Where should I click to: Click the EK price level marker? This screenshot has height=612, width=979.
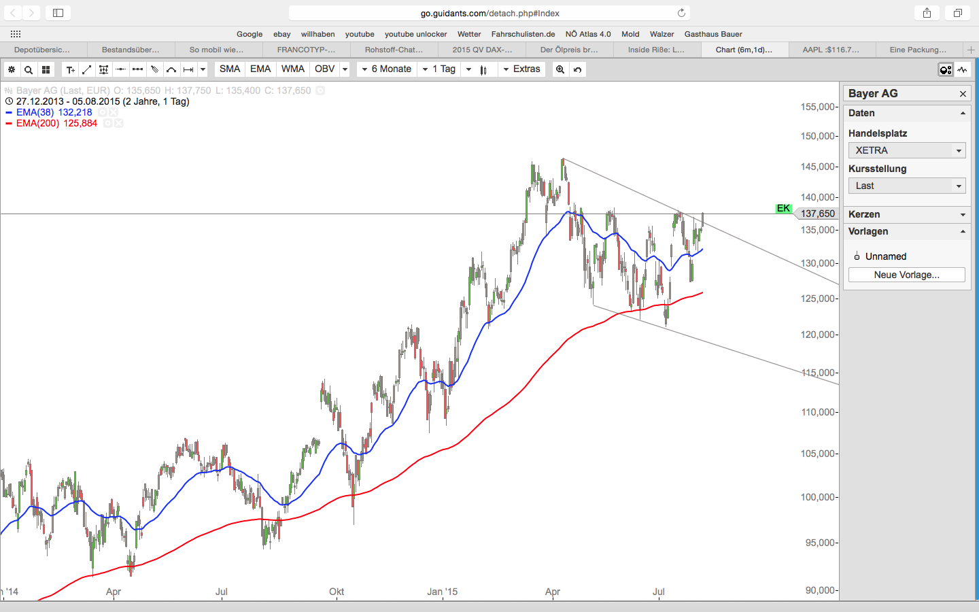[783, 208]
